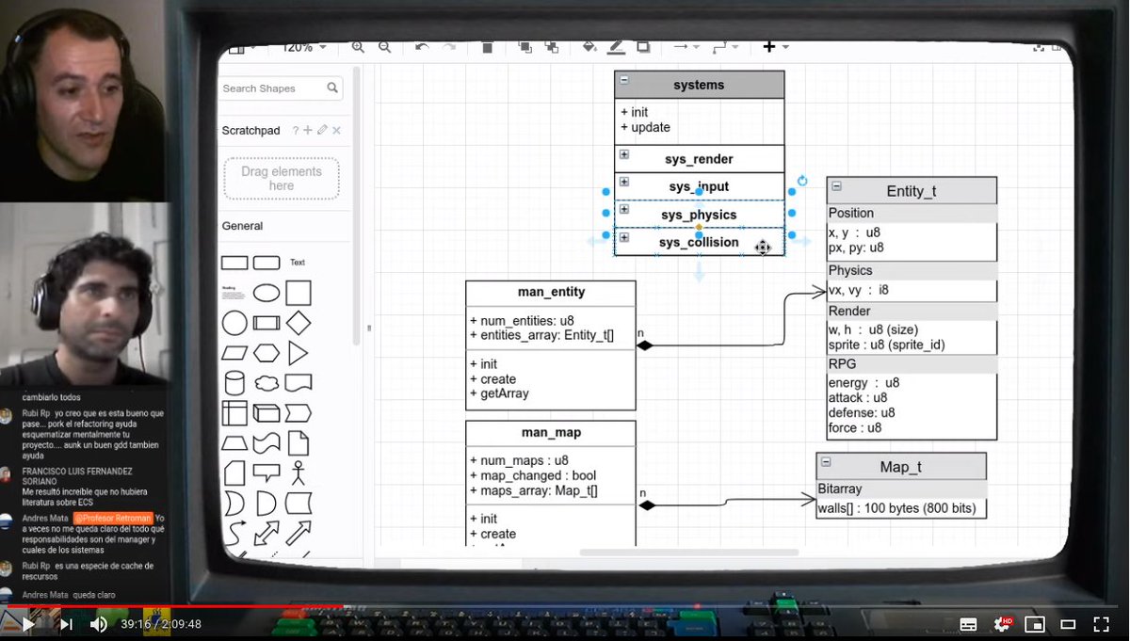Undo the last diagram edit
This screenshot has width=1130, height=641.
421,47
